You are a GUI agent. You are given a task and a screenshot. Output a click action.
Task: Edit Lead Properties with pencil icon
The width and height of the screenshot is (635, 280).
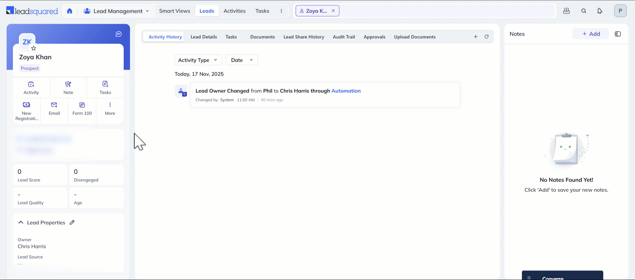(x=72, y=222)
